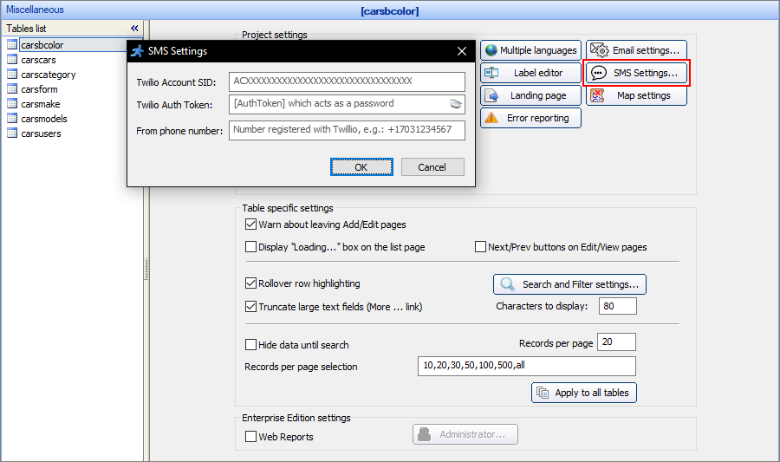The height and width of the screenshot is (462, 780).
Task: Open Error reporting settings
Action: [530, 118]
